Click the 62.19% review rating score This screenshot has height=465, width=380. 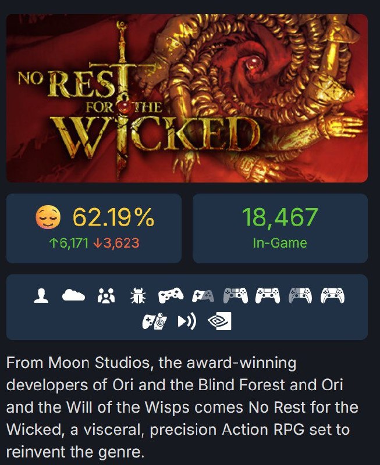coord(113,217)
